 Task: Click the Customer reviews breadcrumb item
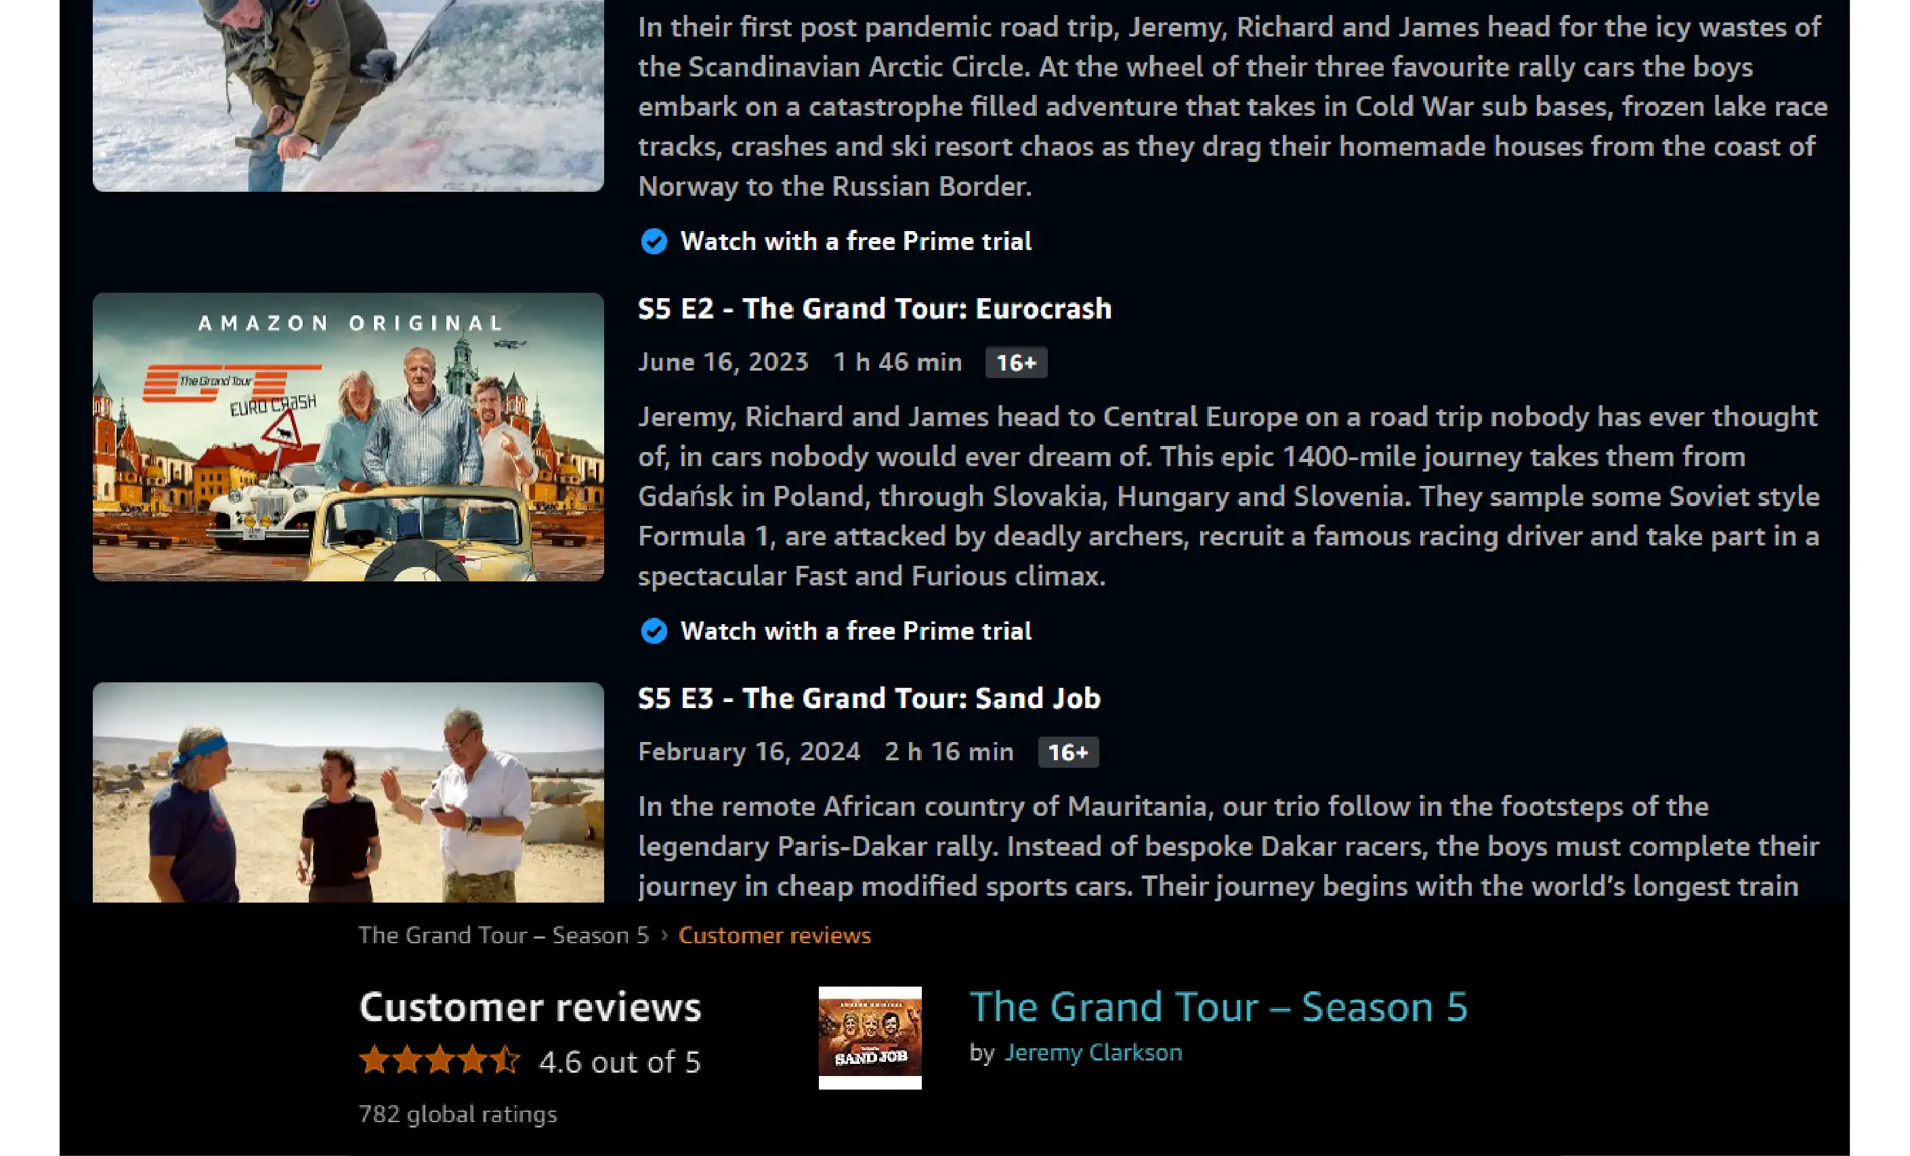[774, 936]
